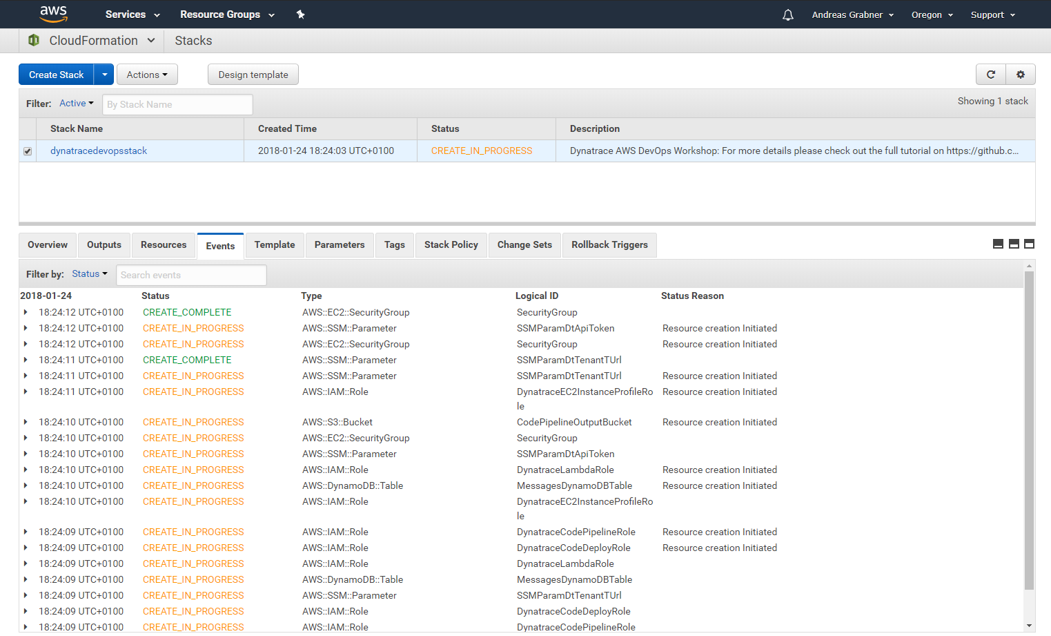Viewport: 1051px width, 636px height.
Task: Open the Oregon region dropdown
Action: click(932, 15)
